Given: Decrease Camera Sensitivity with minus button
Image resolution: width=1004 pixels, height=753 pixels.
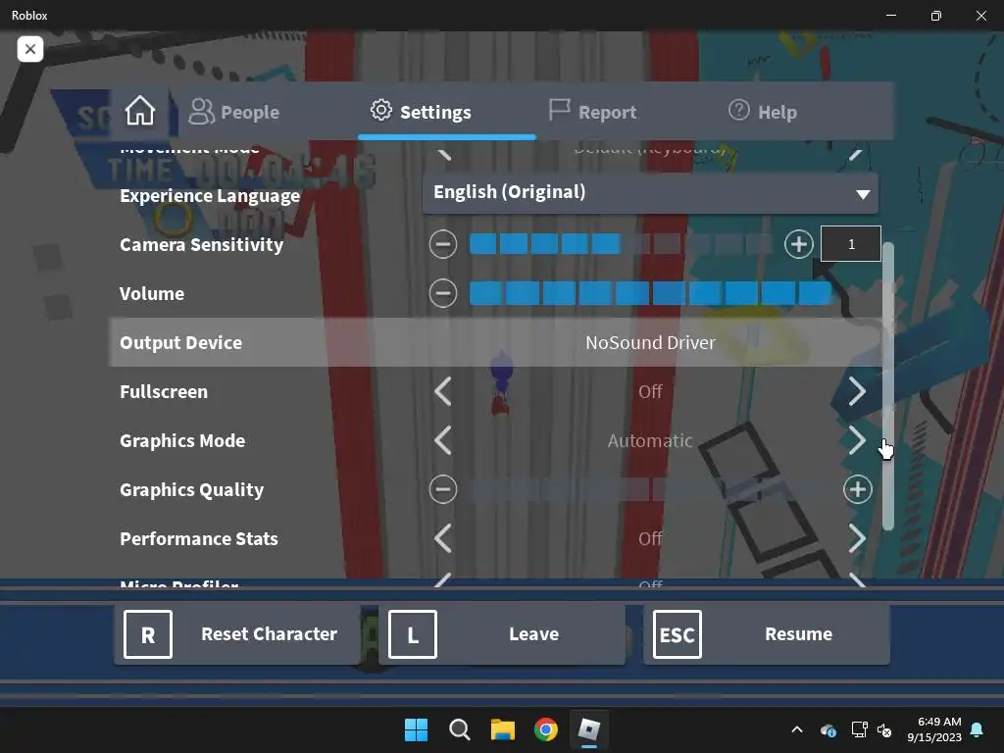Looking at the screenshot, I should tap(443, 244).
